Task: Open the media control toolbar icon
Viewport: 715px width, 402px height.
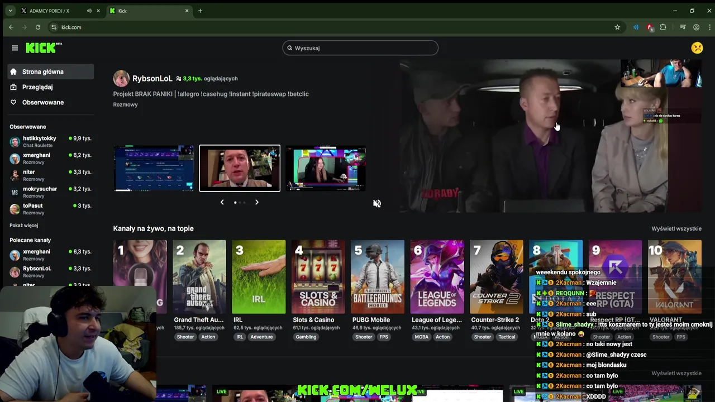Action: 683,27
